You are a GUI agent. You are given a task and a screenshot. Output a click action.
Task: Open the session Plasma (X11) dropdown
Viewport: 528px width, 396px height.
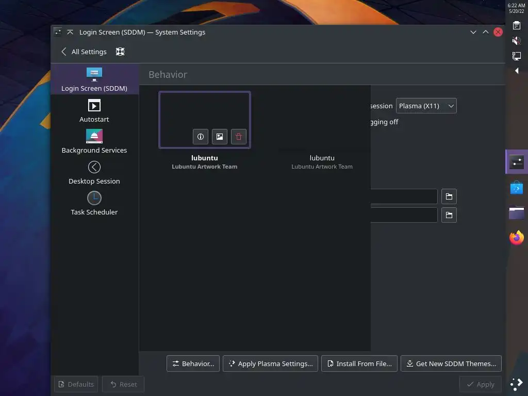pos(426,106)
